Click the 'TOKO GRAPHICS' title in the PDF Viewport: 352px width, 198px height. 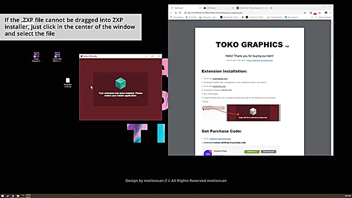click(x=249, y=45)
